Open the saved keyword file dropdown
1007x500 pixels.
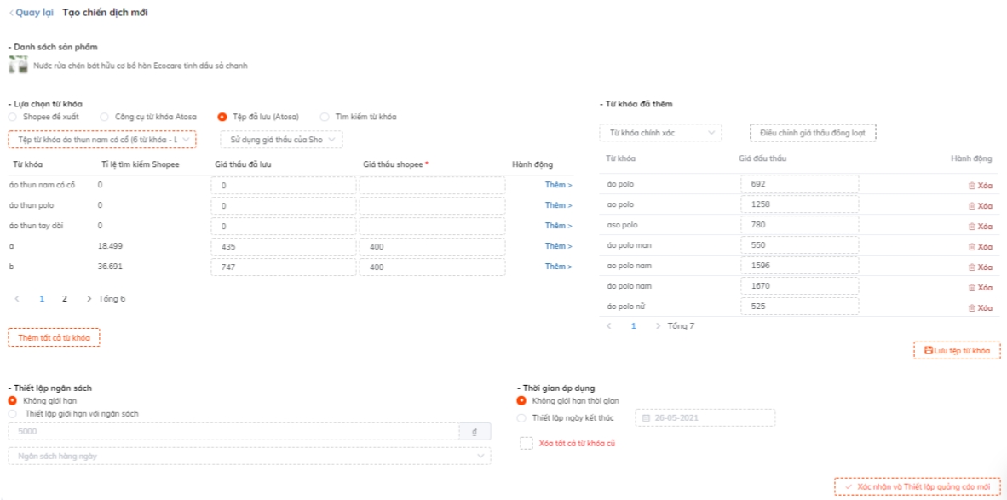[102, 139]
